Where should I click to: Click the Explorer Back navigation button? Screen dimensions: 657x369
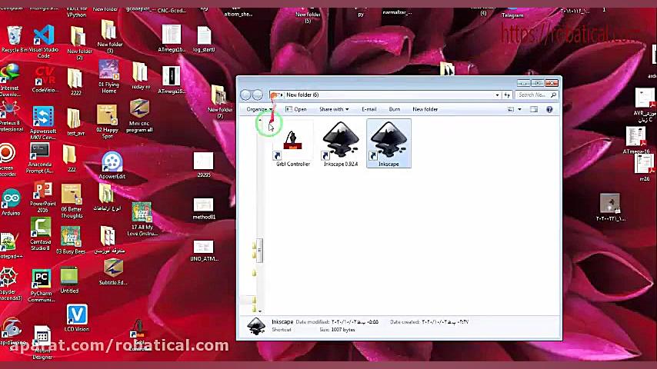tap(245, 95)
